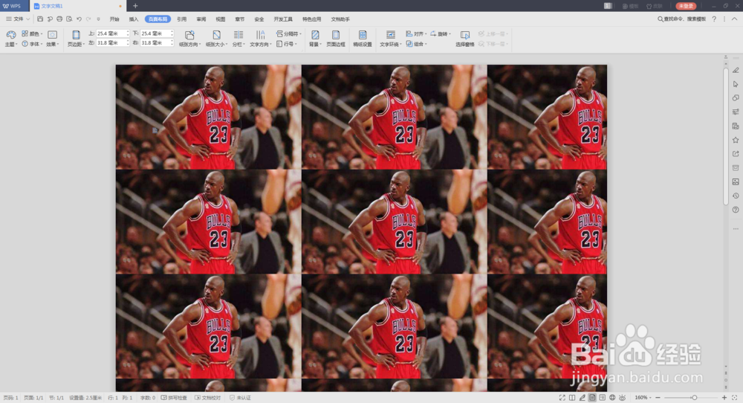Open a new tab with the plus button
This screenshot has height=403, width=743.
click(x=135, y=6)
